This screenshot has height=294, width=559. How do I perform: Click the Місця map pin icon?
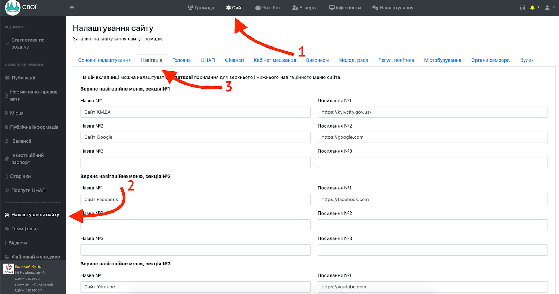6,113
